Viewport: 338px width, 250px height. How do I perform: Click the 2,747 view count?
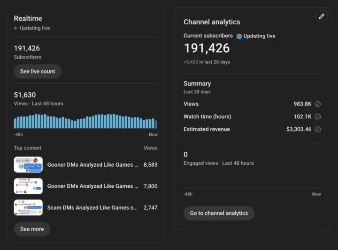(x=151, y=208)
